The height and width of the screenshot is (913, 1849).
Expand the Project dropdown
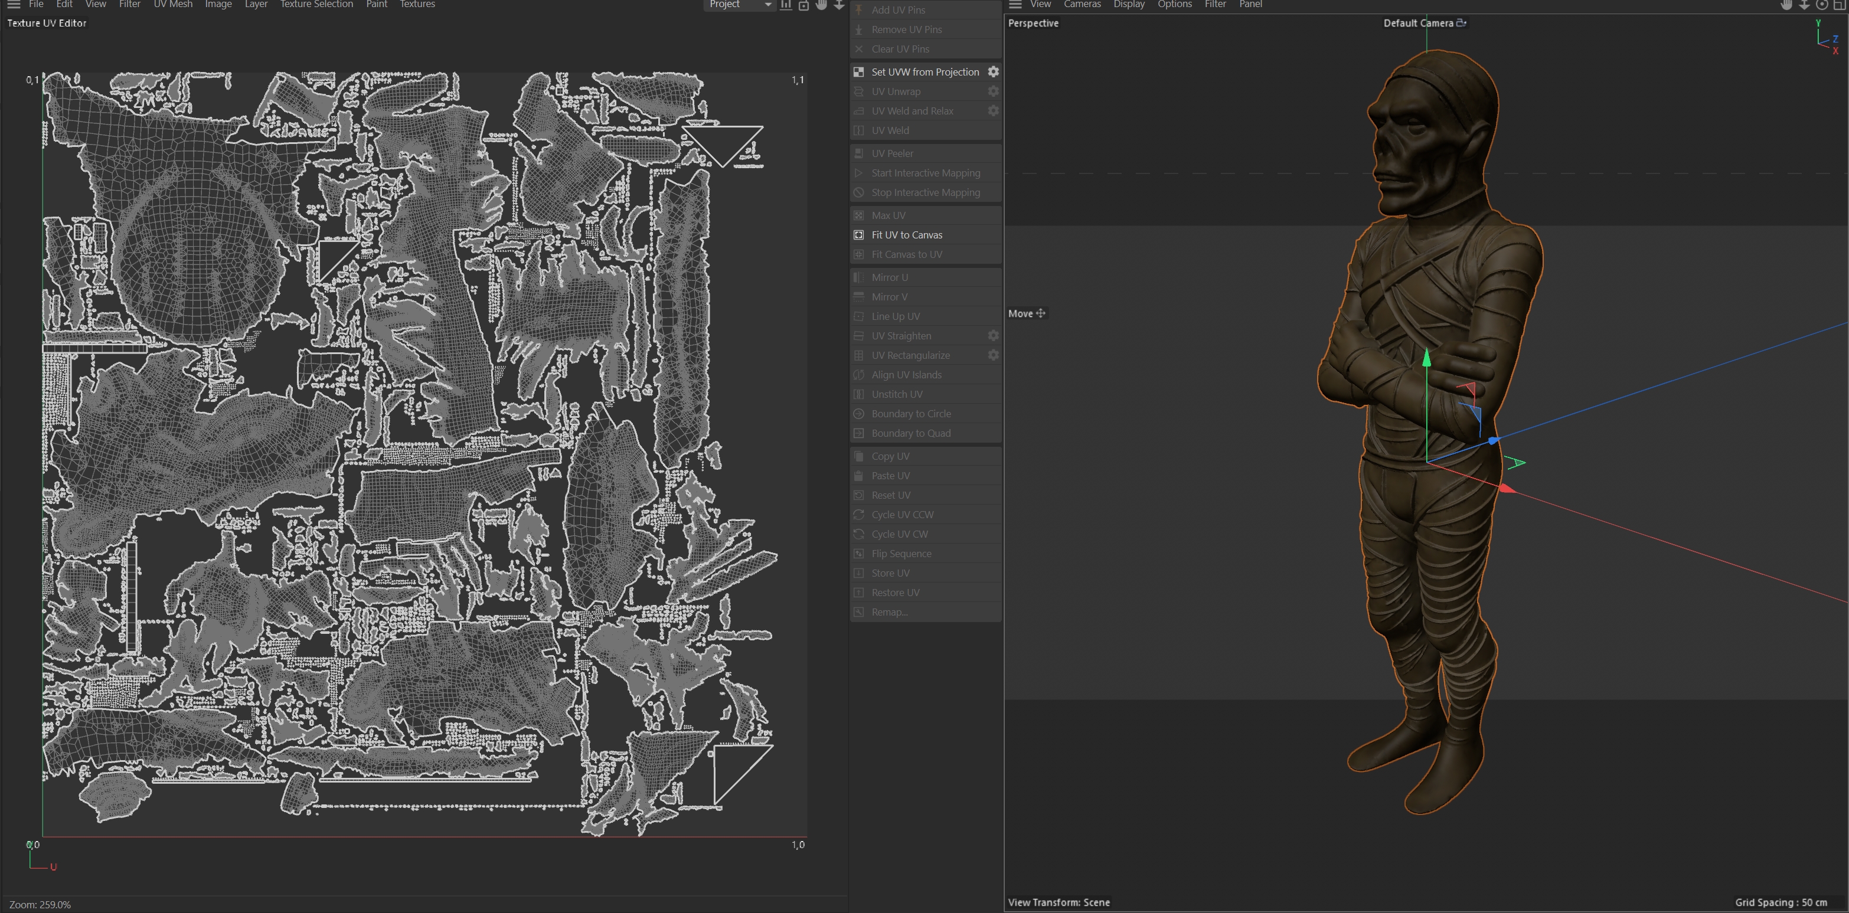739,4
